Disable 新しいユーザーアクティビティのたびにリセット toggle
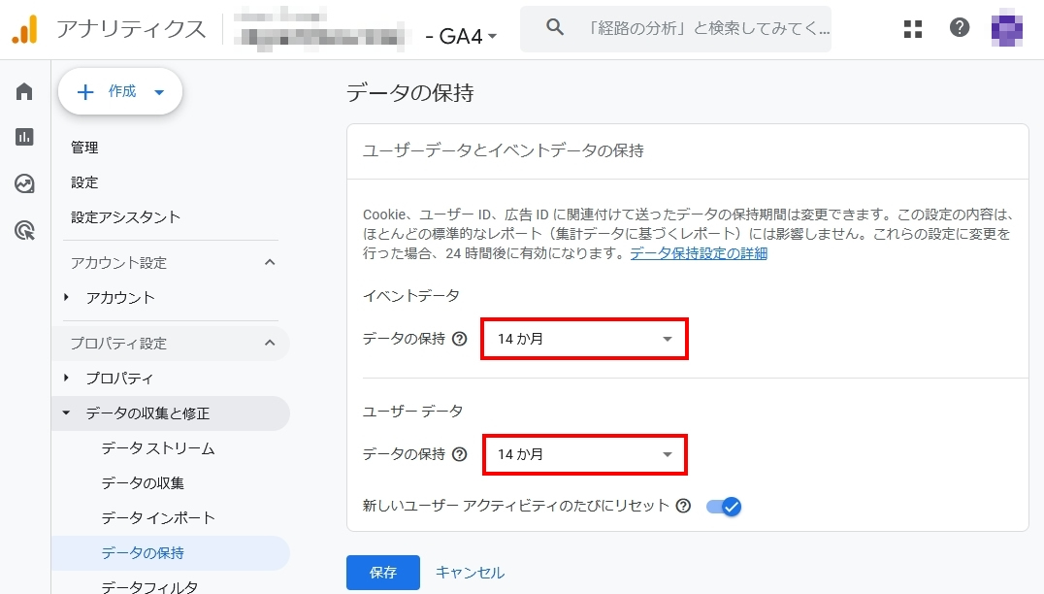This screenshot has height=594, width=1044. click(722, 507)
